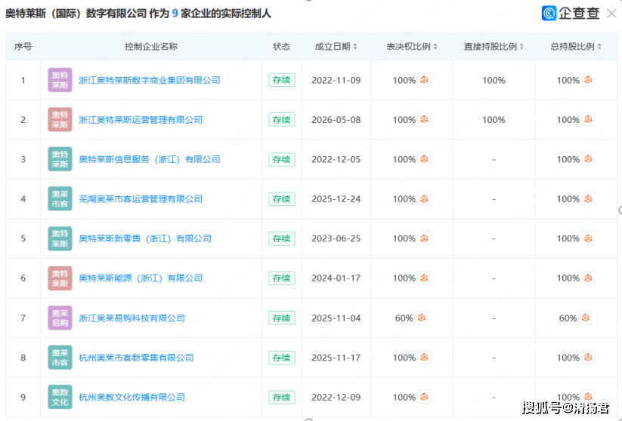Click 奥莱市客 logo in row 4
Image resolution: width=622 pixels, height=421 pixels.
[x=60, y=199]
